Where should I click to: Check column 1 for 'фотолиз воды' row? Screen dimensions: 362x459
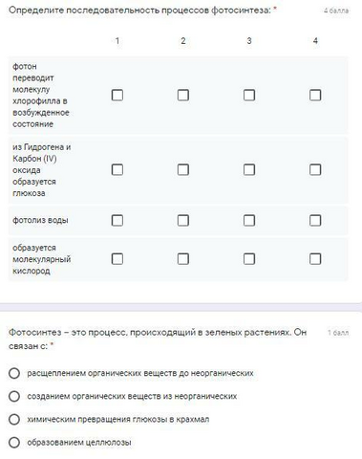[117, 220]
